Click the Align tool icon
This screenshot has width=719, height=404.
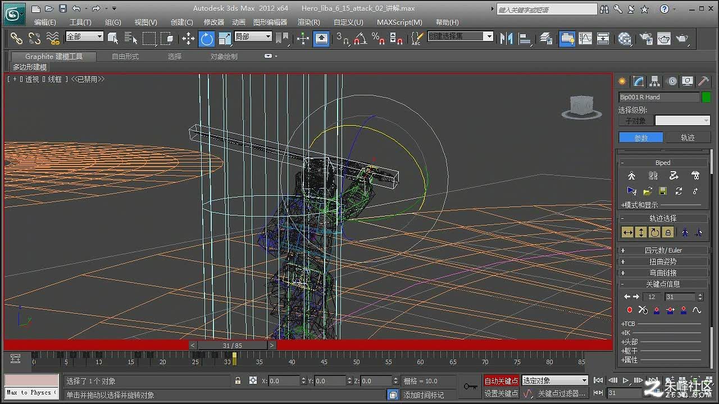(x=525, y=38)
